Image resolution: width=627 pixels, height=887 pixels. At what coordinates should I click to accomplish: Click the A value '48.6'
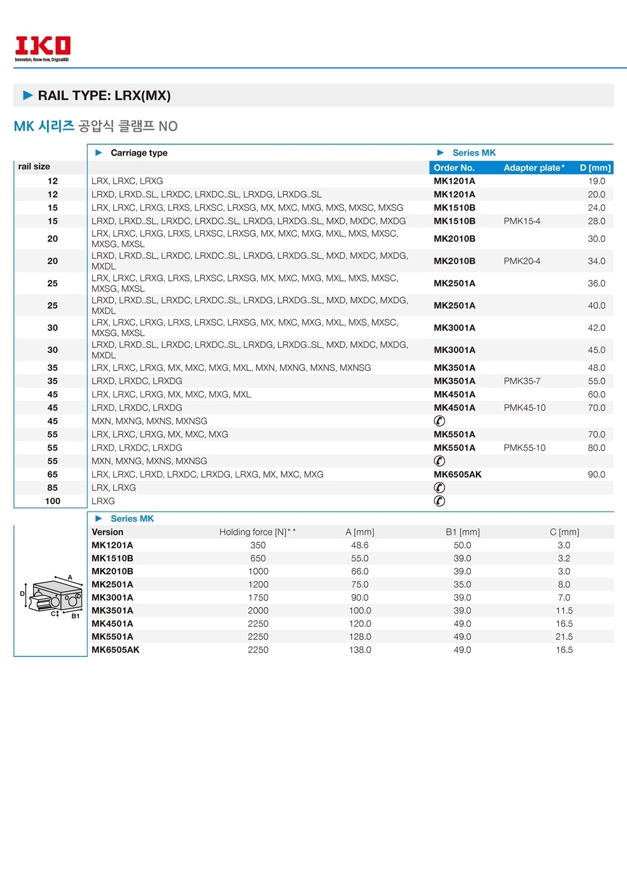coord(360,545)
